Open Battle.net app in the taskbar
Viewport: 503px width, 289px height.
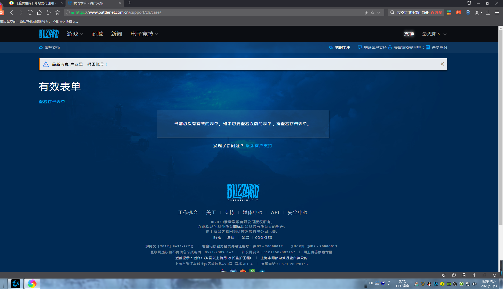coord(16,284)
